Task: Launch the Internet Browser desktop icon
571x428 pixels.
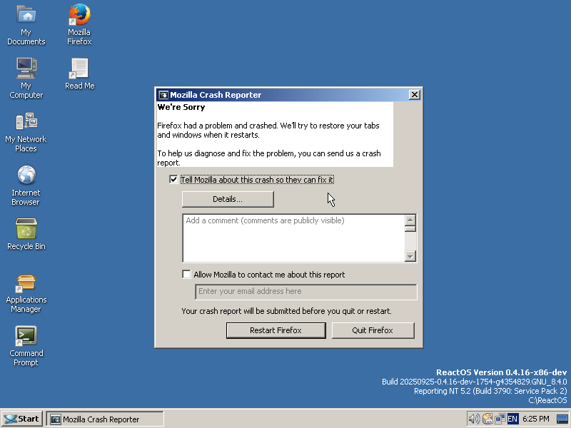Action: tap(26, 175)
